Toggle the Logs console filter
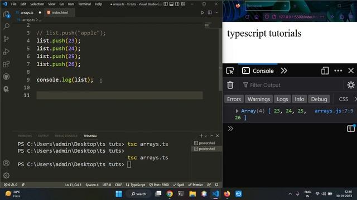The width and height of the screenshot is (357, 200). pyautogui.click(x=282, y=99)
